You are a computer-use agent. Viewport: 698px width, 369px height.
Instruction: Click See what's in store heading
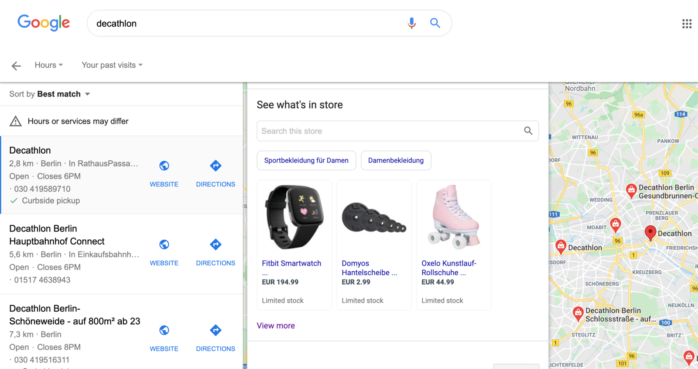pyautogui.click(x=300, y=105)
